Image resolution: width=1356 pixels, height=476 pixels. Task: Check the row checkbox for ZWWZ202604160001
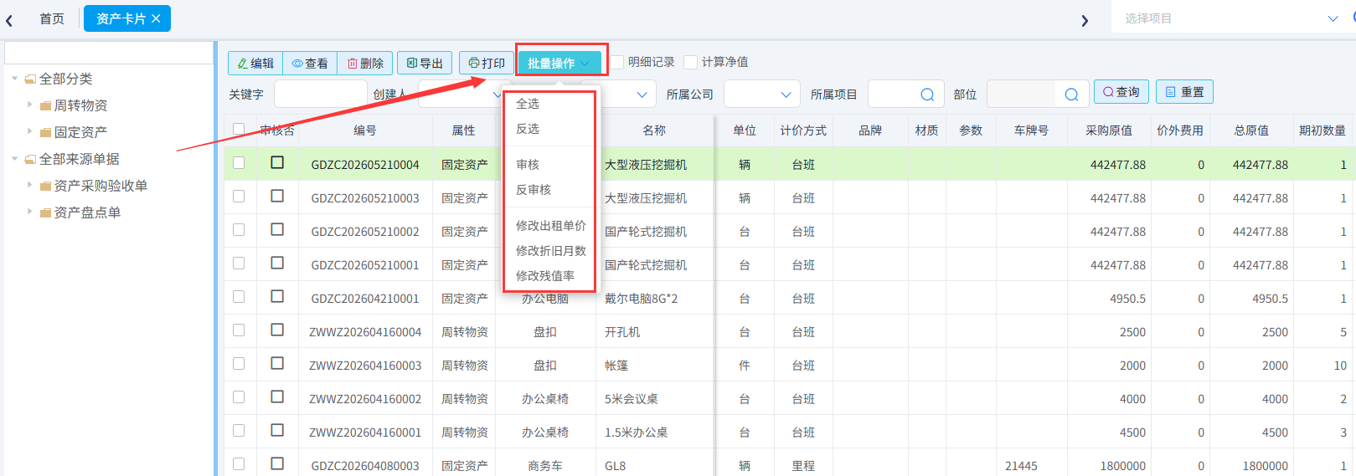pos(239,431)
